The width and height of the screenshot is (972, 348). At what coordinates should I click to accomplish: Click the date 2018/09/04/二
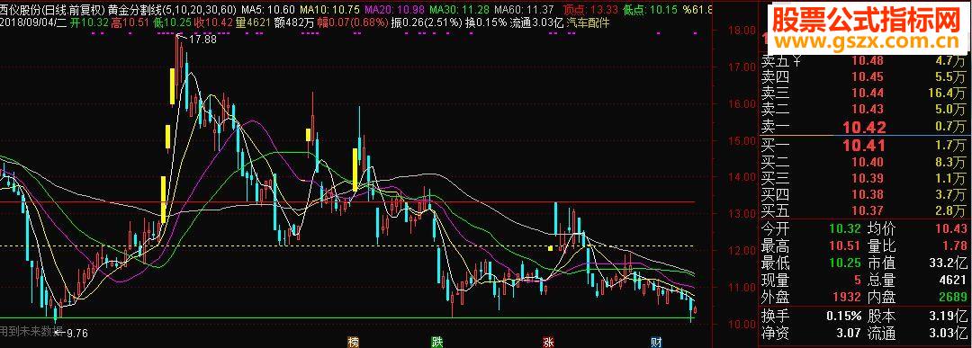(x=33, y=22)
